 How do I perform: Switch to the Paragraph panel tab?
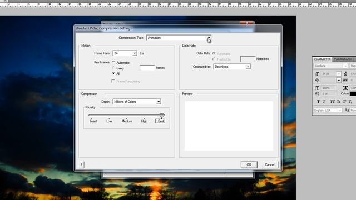click(343, 59)
